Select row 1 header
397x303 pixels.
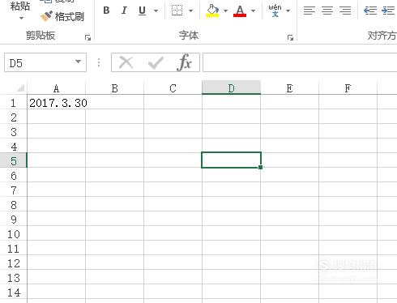(13, 103)
